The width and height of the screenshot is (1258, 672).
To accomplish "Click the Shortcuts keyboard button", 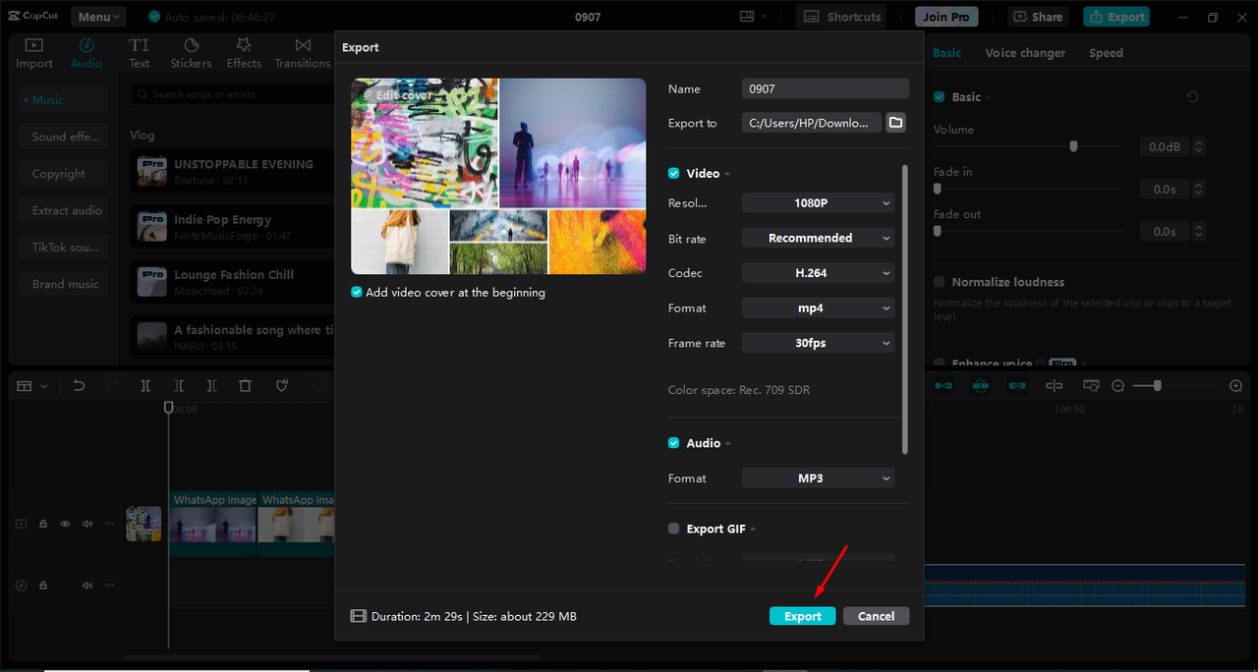I will click(840, 17).
